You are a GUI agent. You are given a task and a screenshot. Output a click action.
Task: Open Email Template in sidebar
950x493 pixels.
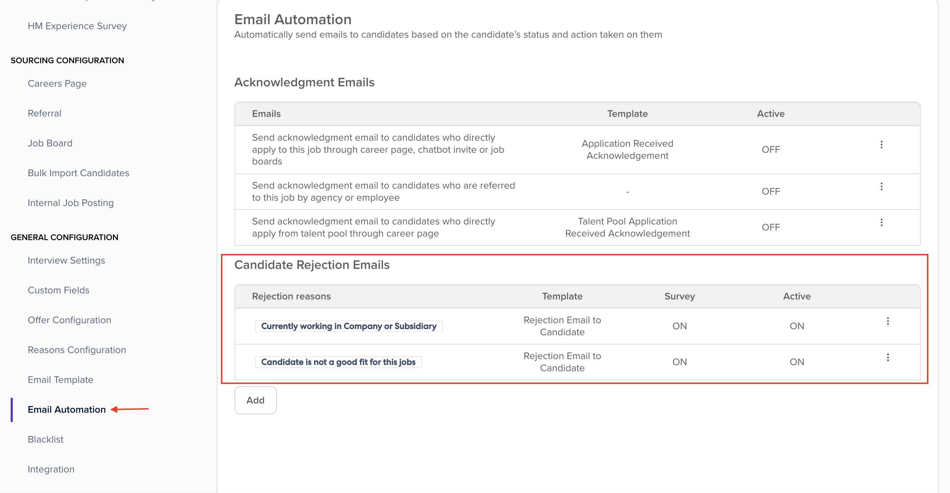pos(60,379)
